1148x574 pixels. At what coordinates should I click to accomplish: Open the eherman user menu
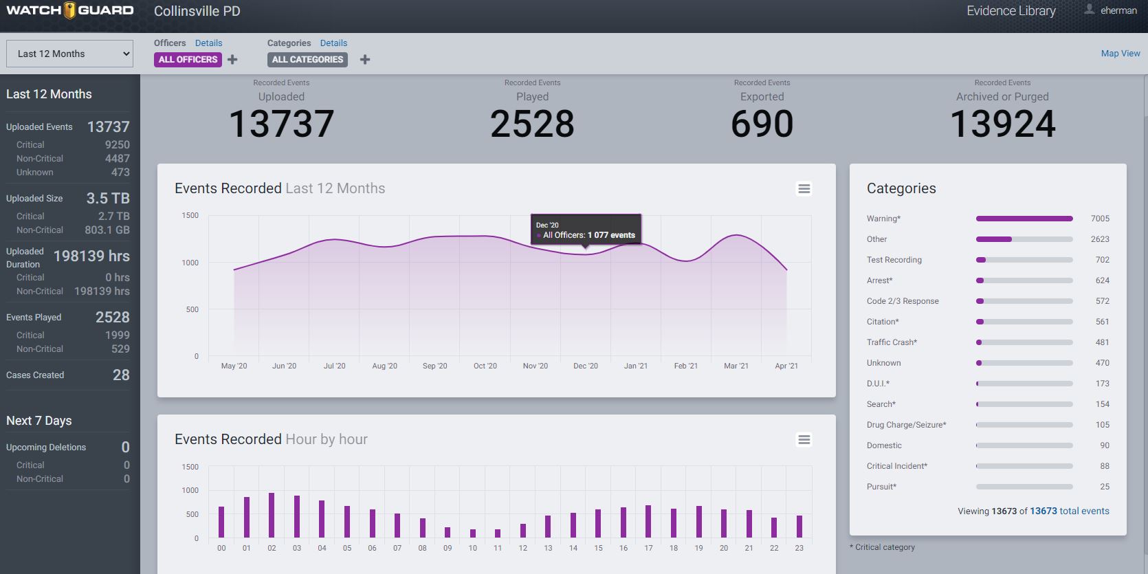(x=1118, y=11)
